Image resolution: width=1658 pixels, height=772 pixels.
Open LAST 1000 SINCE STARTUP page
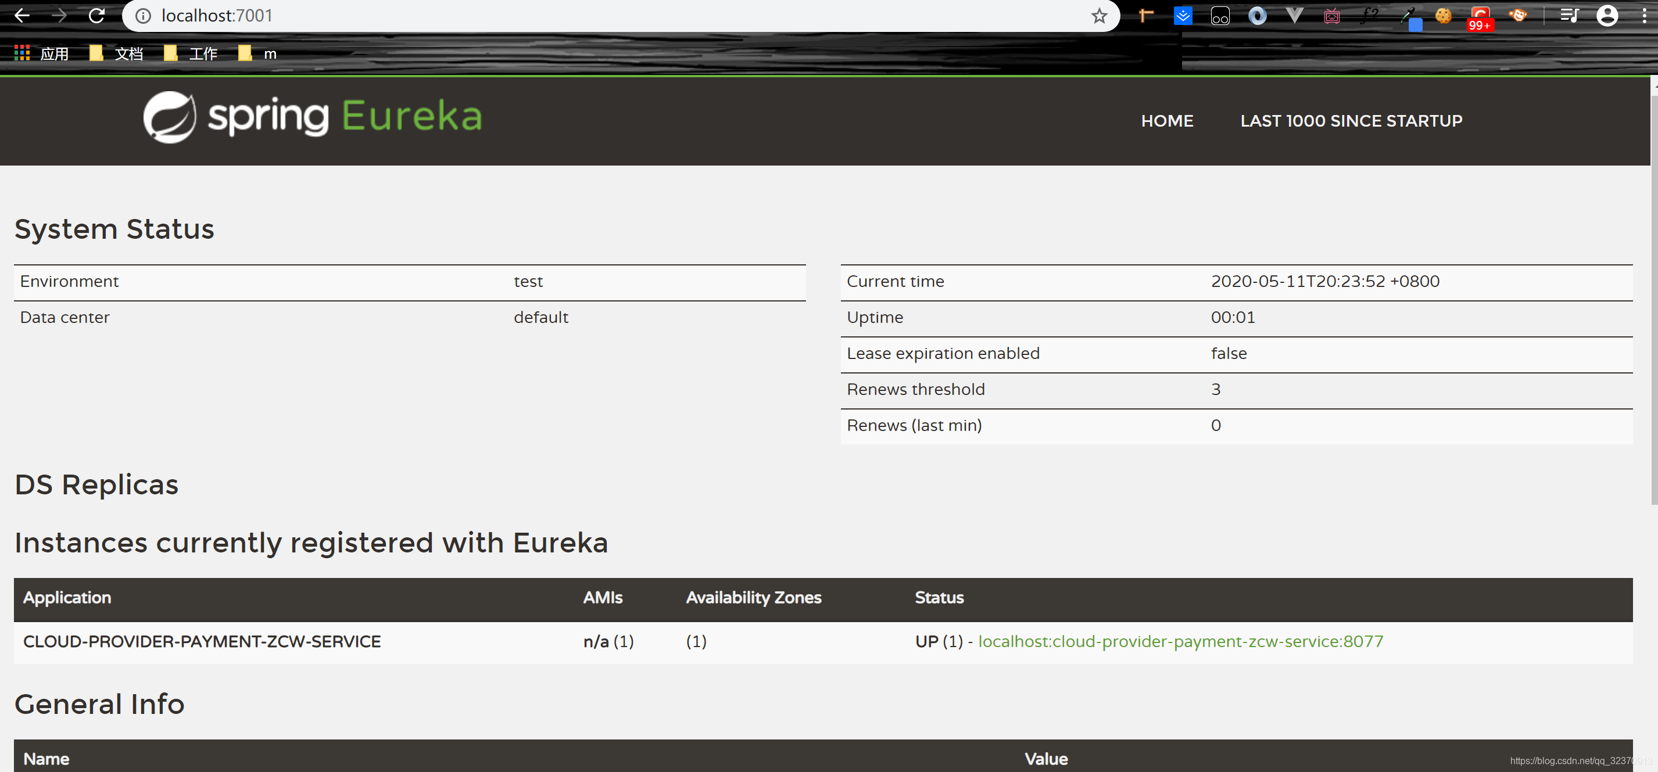click(1351, 121)
